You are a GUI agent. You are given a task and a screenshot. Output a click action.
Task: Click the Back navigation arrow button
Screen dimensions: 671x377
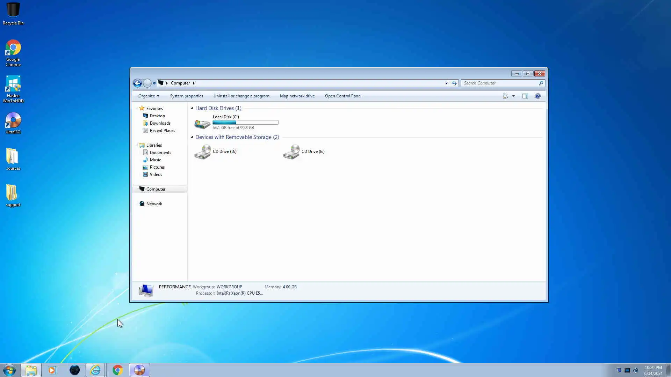click(x=137, y=83)
